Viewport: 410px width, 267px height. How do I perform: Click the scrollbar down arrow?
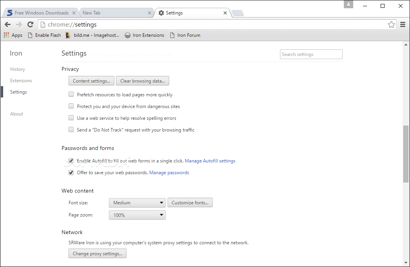coord(406,263)
